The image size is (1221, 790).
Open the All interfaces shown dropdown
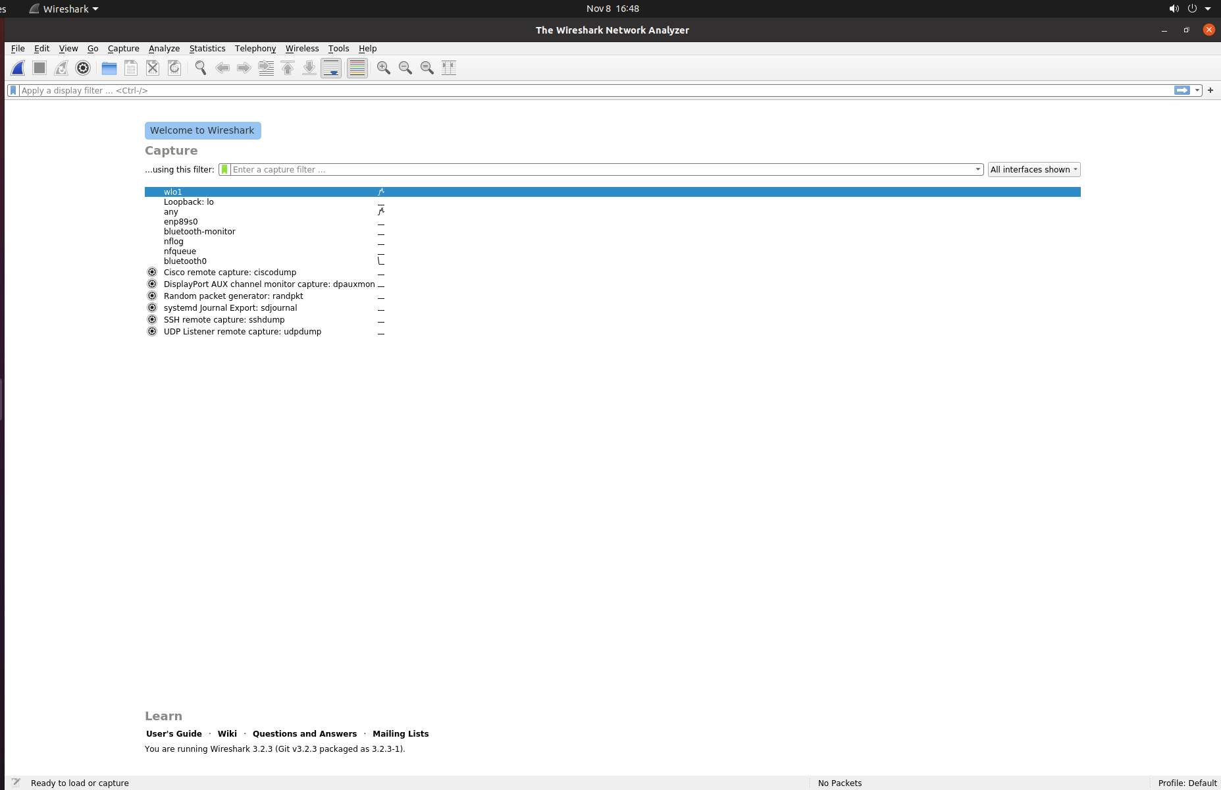pyautogui.click(x=1034, y=169)
